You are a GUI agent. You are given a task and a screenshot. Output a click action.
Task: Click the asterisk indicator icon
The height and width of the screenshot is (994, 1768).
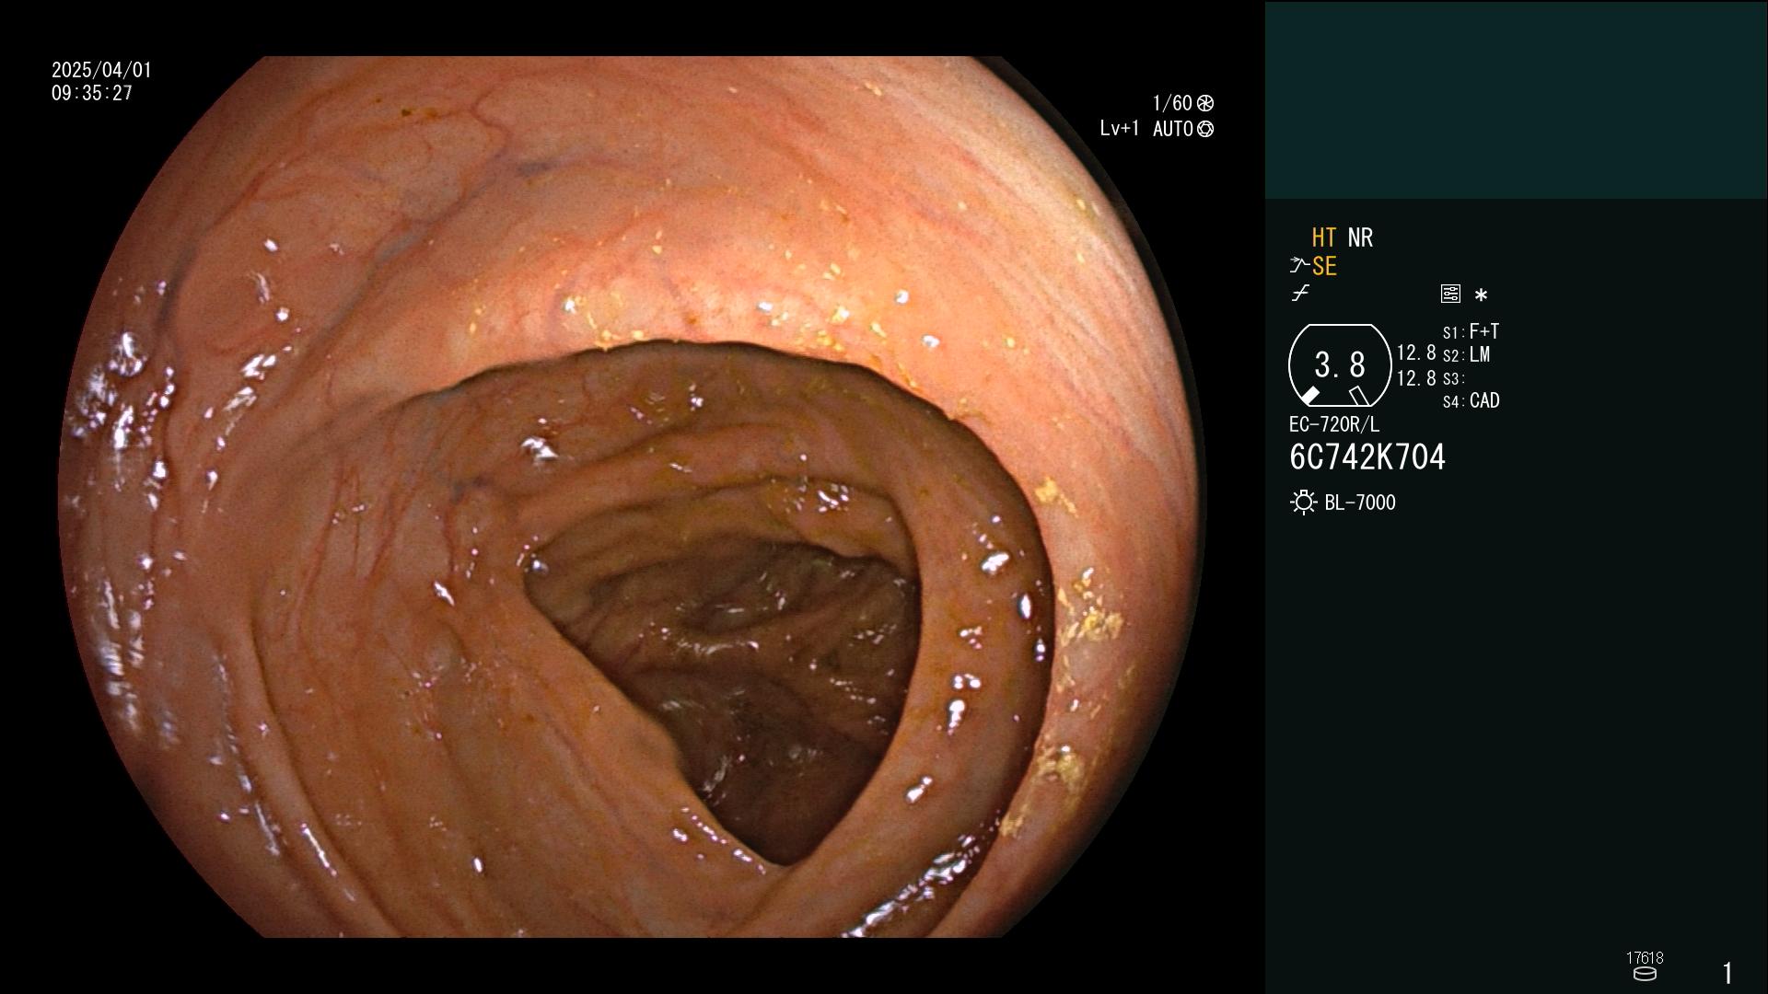1481,295
